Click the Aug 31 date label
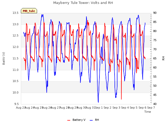The width and height of the screenshot is (167, 125). (x=90, y=108)
